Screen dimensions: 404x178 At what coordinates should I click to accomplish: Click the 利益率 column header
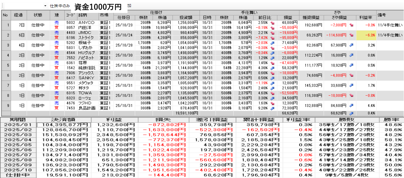click(x=366, y=17)
